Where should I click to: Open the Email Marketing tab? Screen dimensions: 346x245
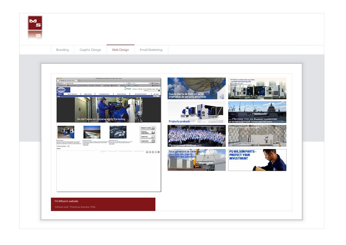click(x=151, y=50)
